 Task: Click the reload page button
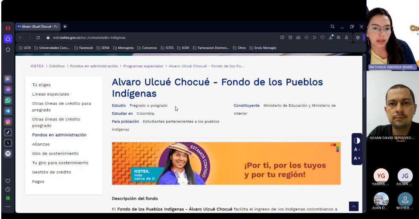[38, 37]
